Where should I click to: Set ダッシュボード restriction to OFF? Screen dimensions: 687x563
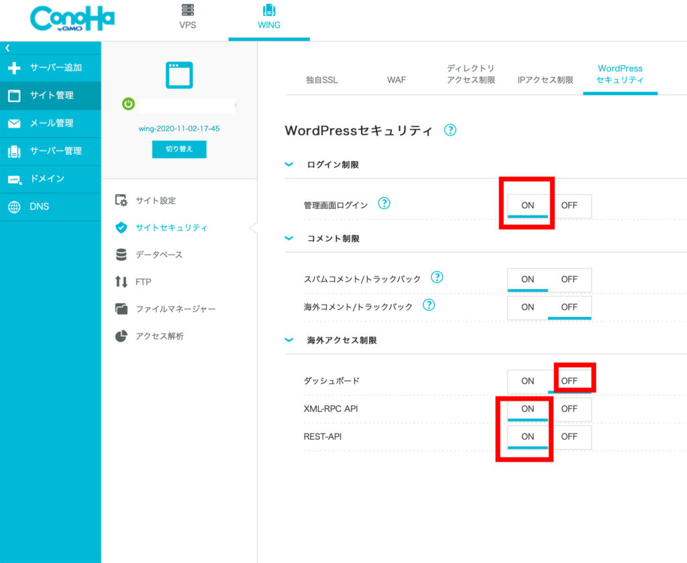(569, 381)
